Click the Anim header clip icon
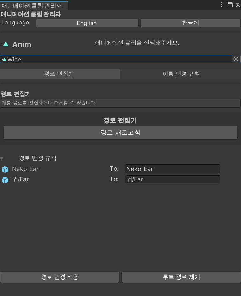The height and width of the screenshot is (296, 241). (x=5, y=44)
